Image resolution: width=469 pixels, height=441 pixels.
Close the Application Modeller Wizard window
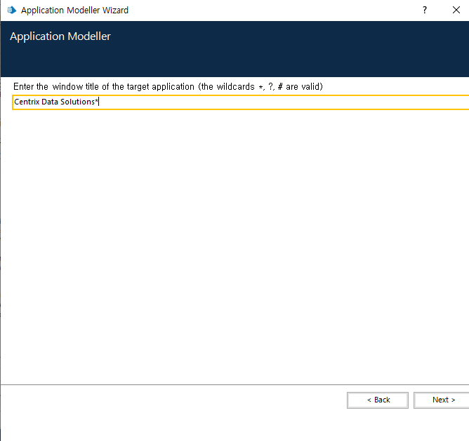[x=456, y=10]
